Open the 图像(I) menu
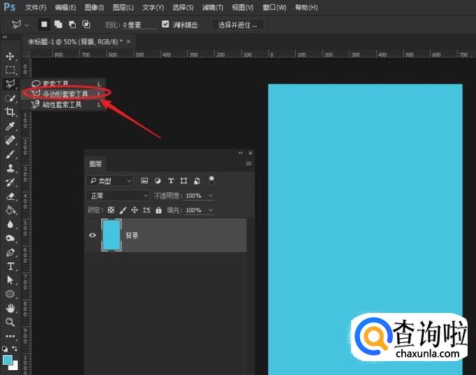This screenshot has height=375, width=476. (94, 7)
